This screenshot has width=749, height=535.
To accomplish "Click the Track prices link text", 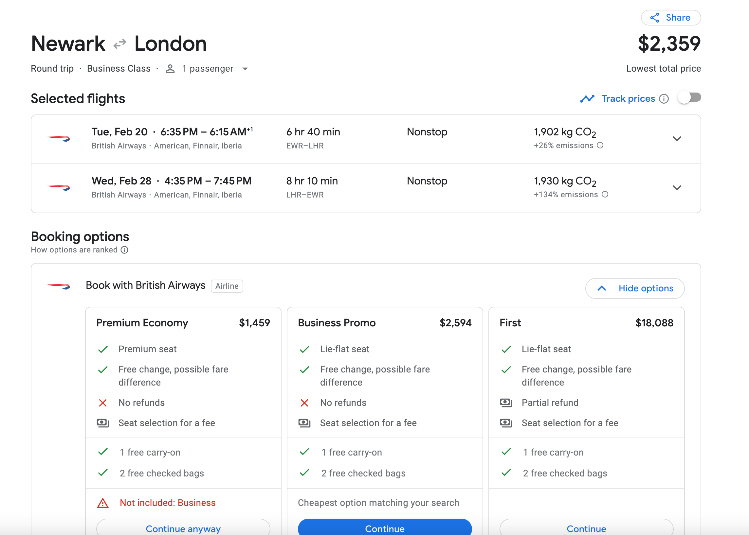I will [628, 98].
